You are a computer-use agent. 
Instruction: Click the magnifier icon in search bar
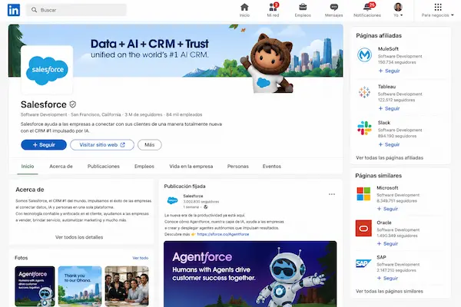click(34, 10)
